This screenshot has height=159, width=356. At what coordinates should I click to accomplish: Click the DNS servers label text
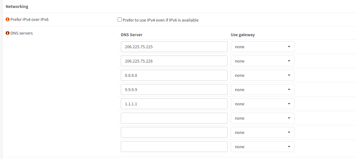click(22, 33)
